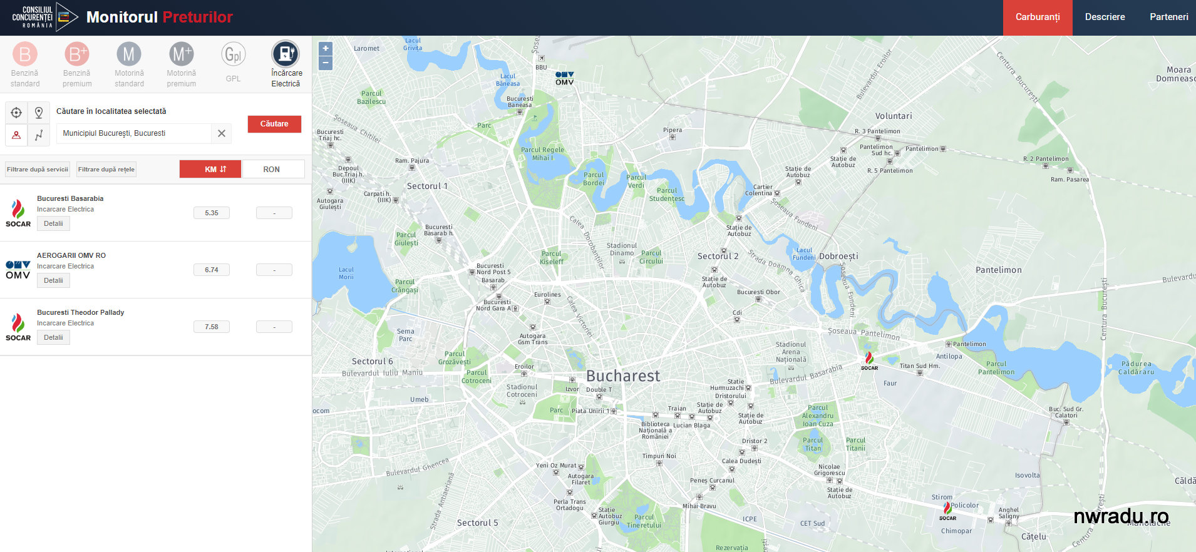Activate the locate-my-position crosshair icon
Viewport: 1196px width, 552px height.
tap(16, 113)
